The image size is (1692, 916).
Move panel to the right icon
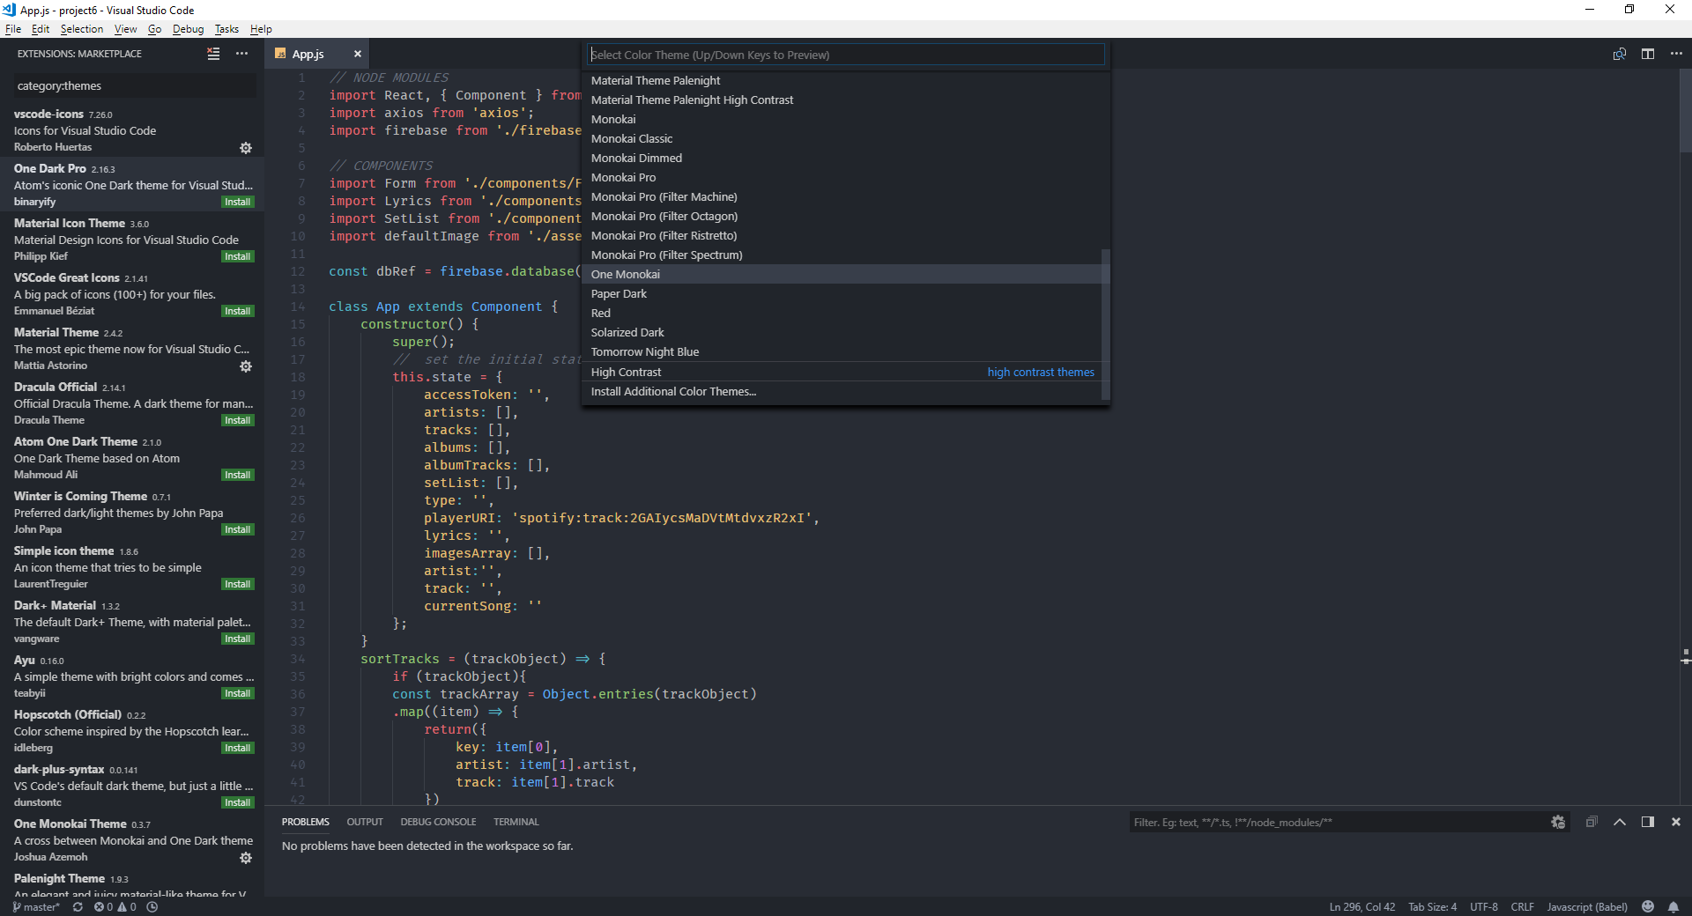coord(1648,822)
